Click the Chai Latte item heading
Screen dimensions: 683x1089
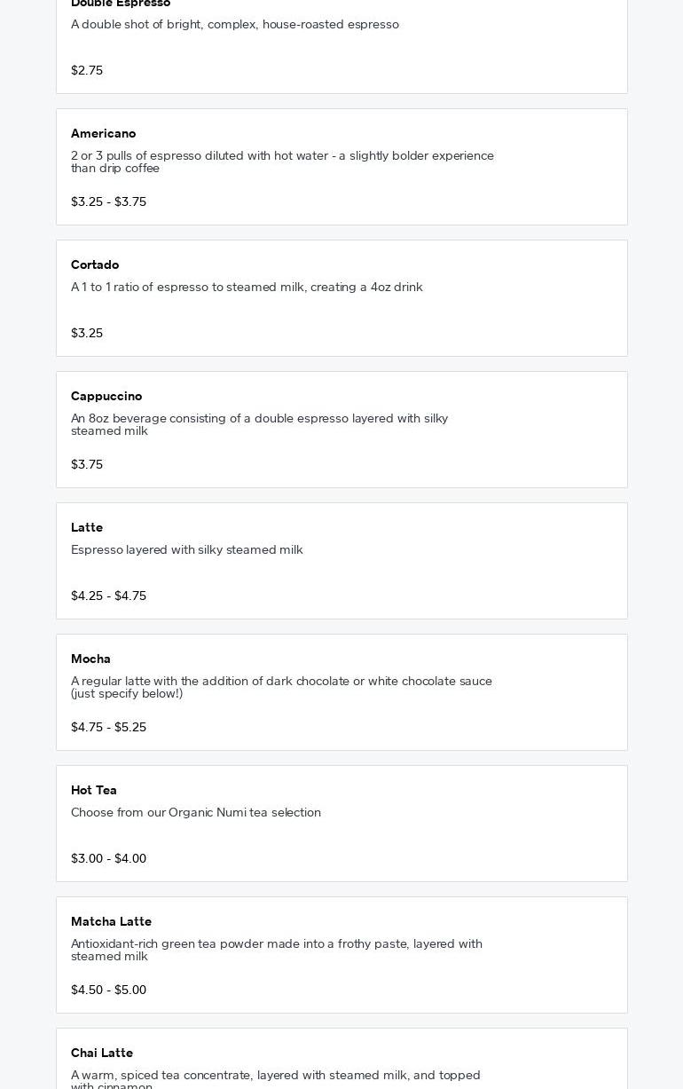(102, 1053)
